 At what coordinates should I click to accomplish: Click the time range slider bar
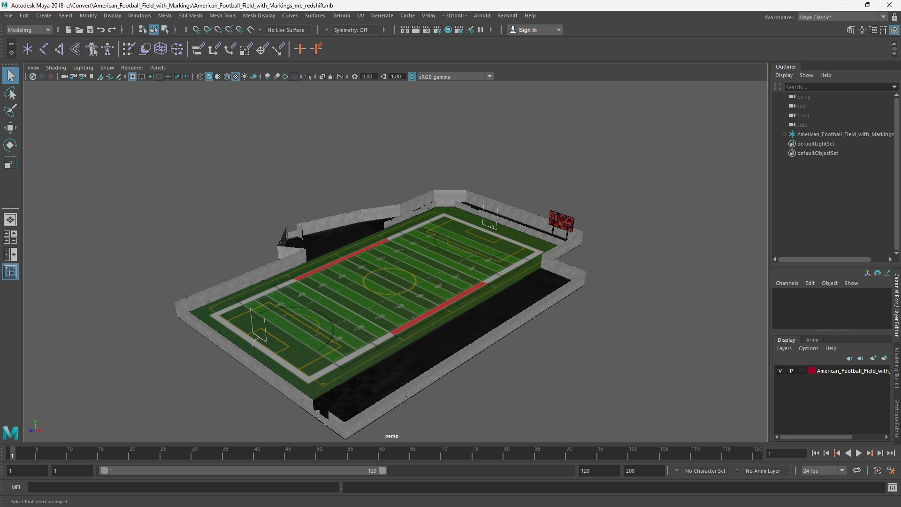click(x=243, y=471)
